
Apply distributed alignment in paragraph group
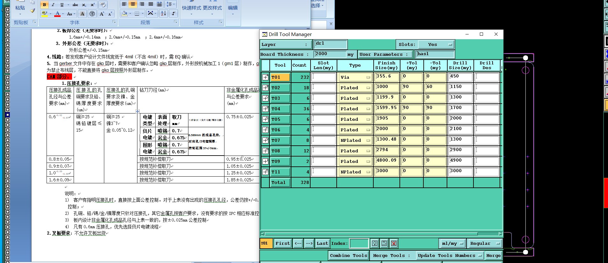pyautogui.click(x=159, y=4)
